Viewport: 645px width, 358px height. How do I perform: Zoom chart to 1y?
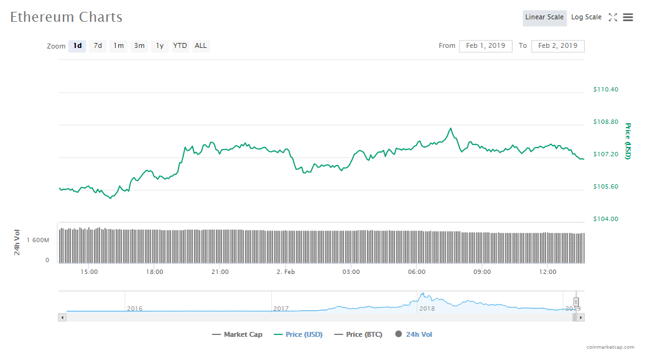click(160, 45)
